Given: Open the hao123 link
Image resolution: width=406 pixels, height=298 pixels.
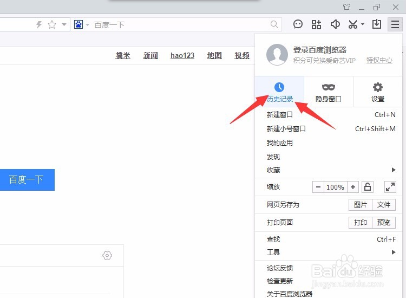Looking at the screenshot, I should (x=182, y=55).
